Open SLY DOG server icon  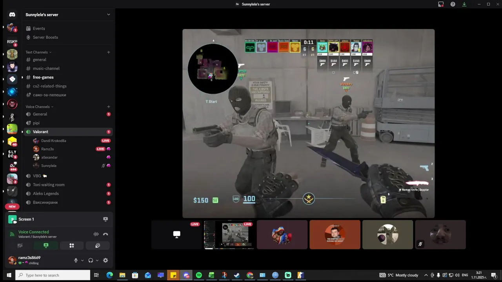tap(12, 154)
